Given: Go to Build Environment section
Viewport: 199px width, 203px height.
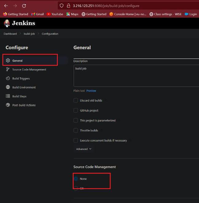Looking at the screenshot, I should [24, 87].
